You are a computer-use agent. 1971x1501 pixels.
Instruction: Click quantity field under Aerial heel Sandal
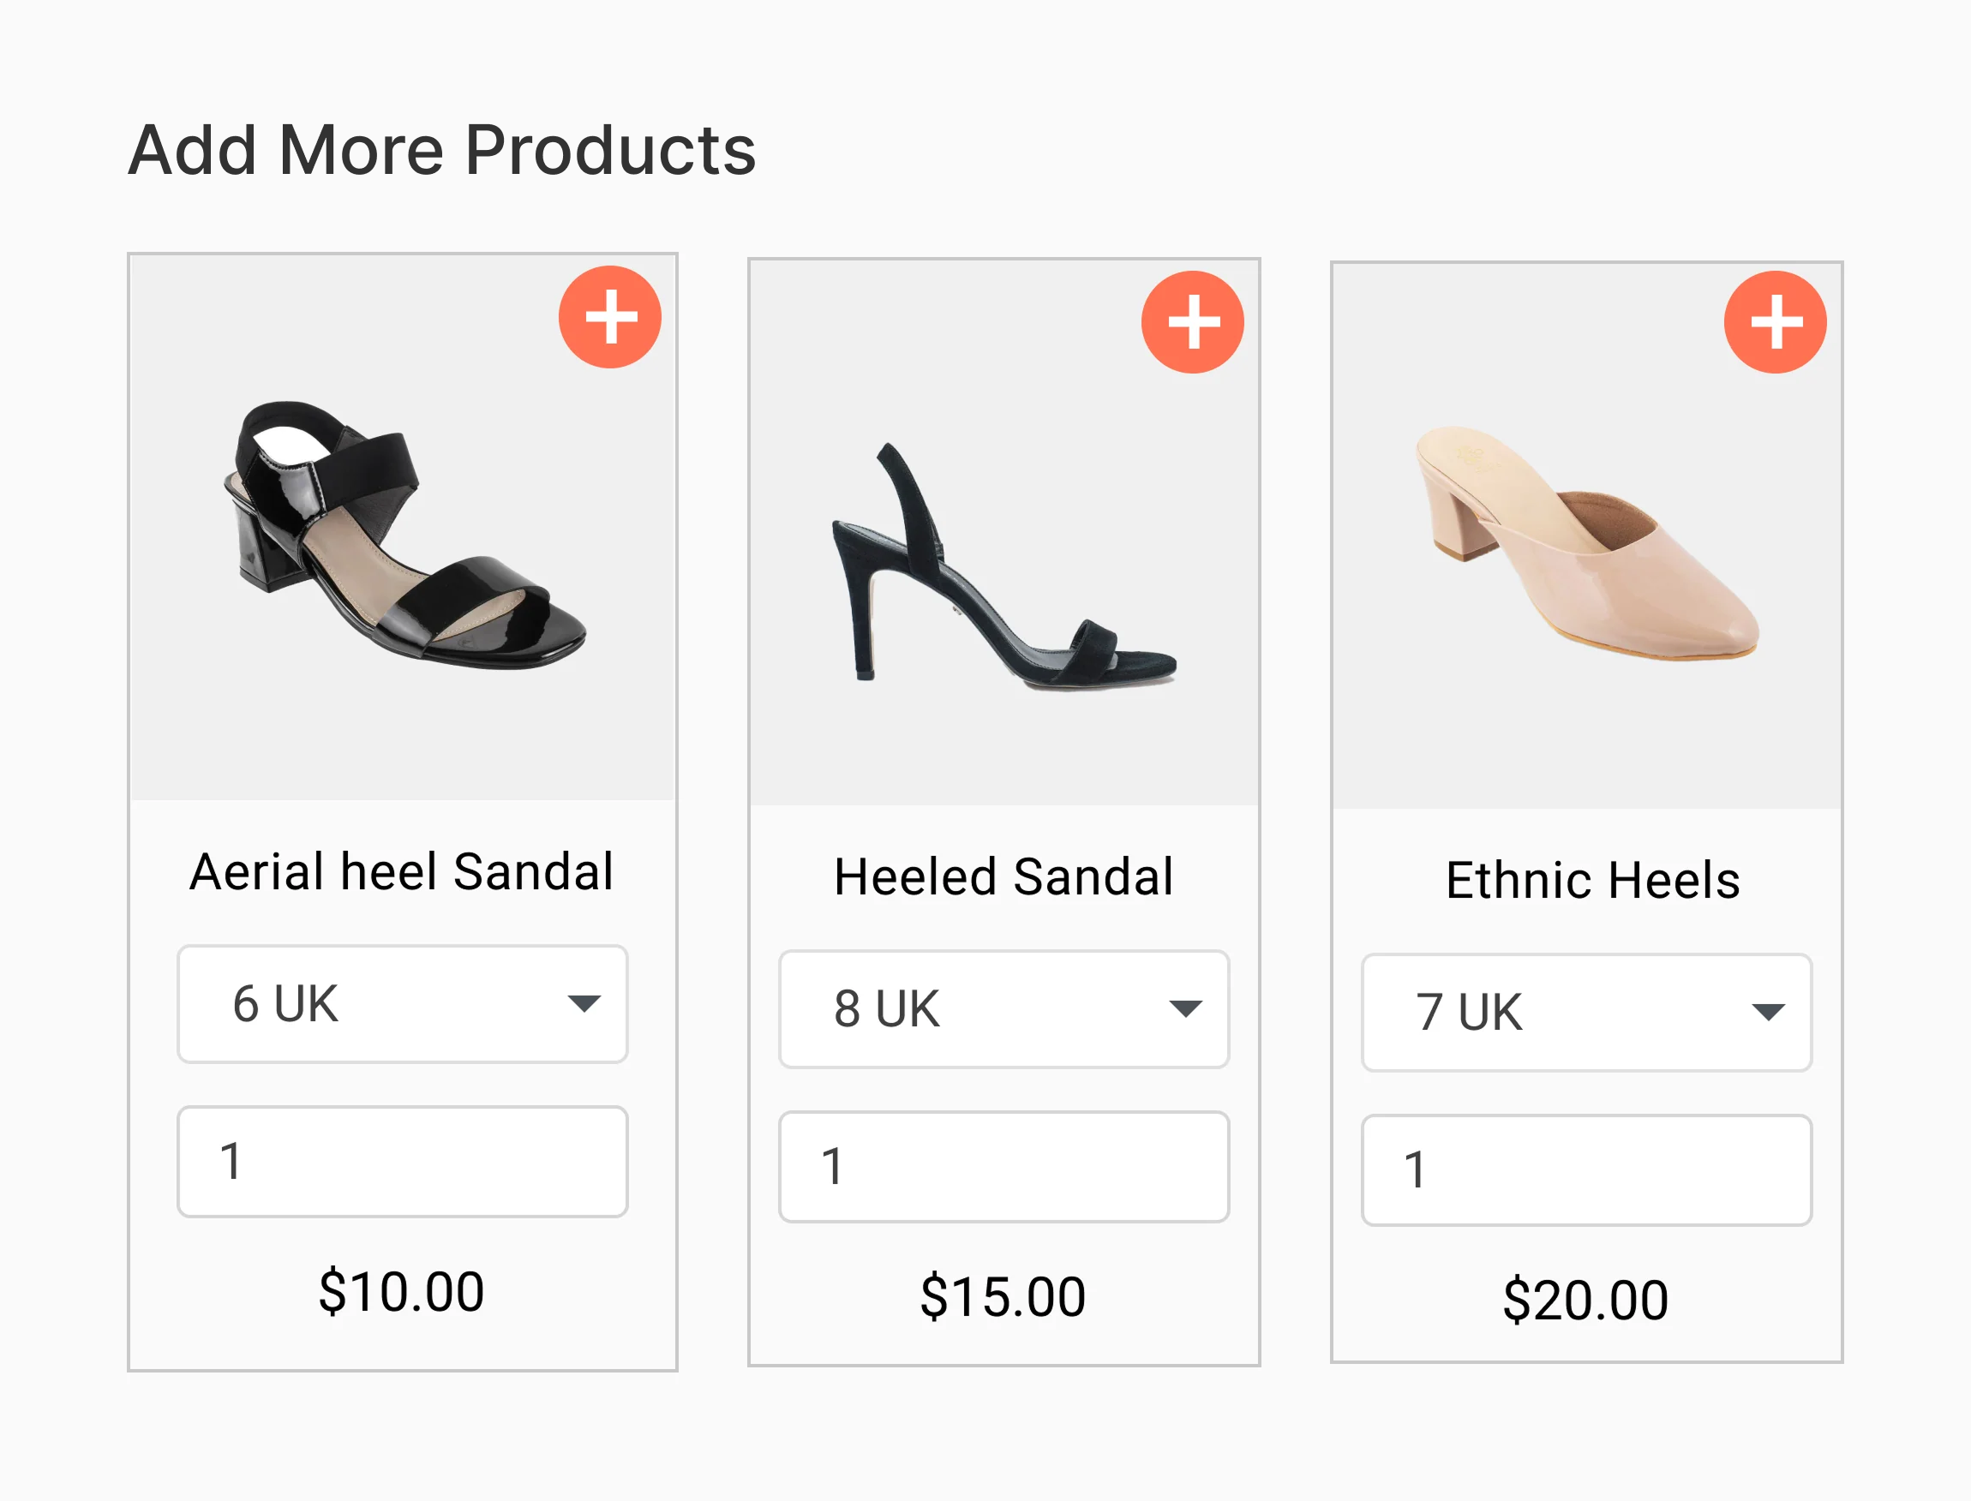click(402, 1162)
